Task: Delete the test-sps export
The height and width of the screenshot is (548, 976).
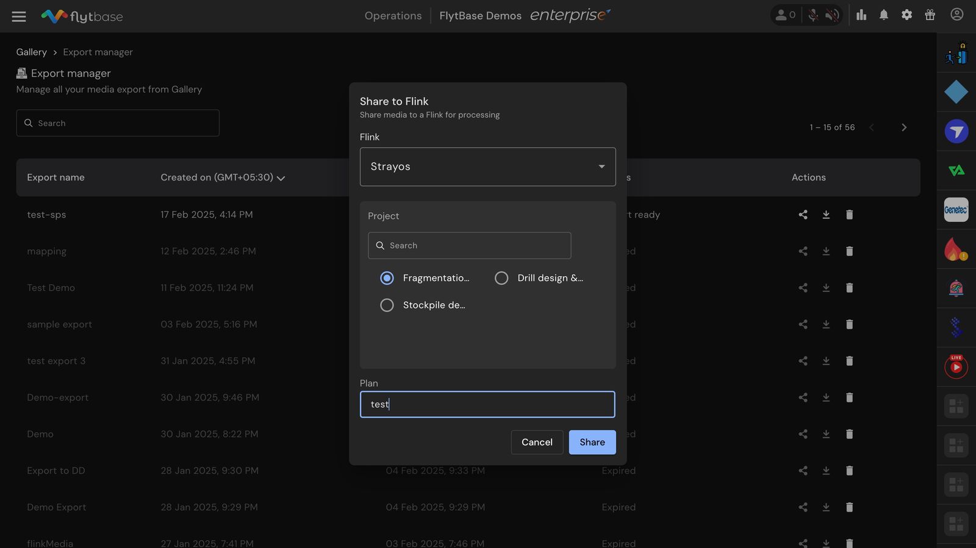Action: [849, 215]
